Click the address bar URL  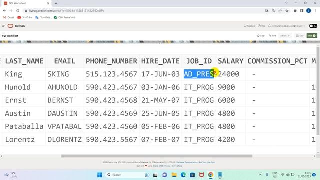coord(66,11)
